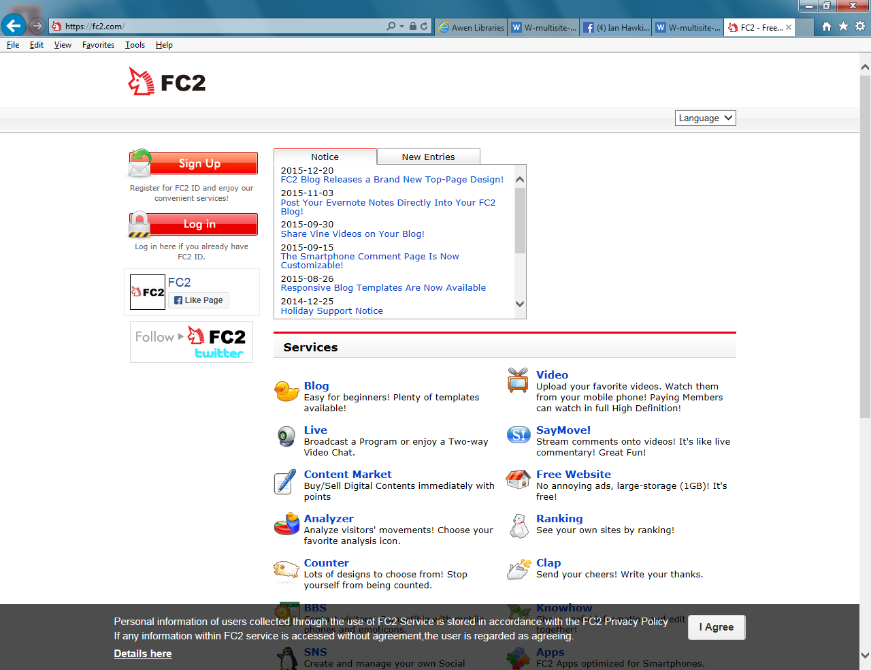This screenshot has height=670, width=871.
Task: Open the Language dropdown
Action: pyautogui.click(x=706, y=118)
